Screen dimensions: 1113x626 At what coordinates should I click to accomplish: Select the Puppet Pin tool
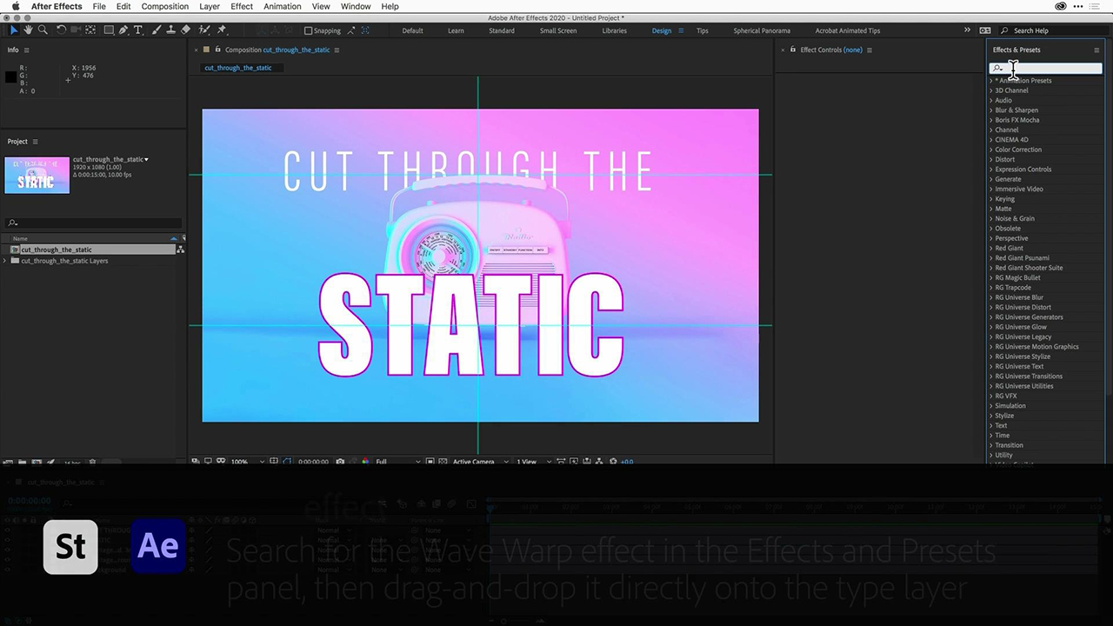(x=222, y=30)
